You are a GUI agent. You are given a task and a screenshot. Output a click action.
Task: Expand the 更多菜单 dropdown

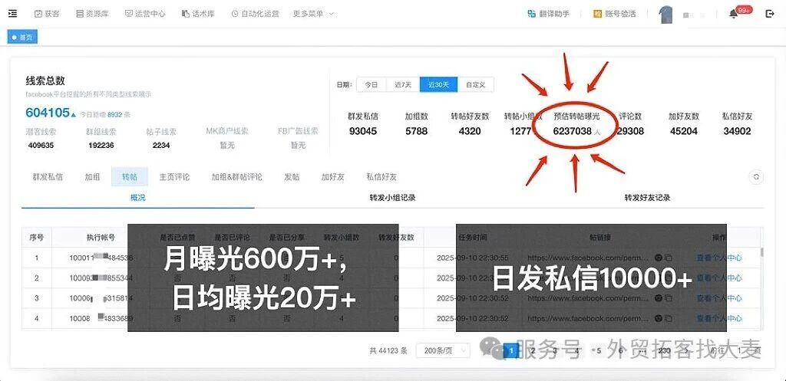coord(313,14)
